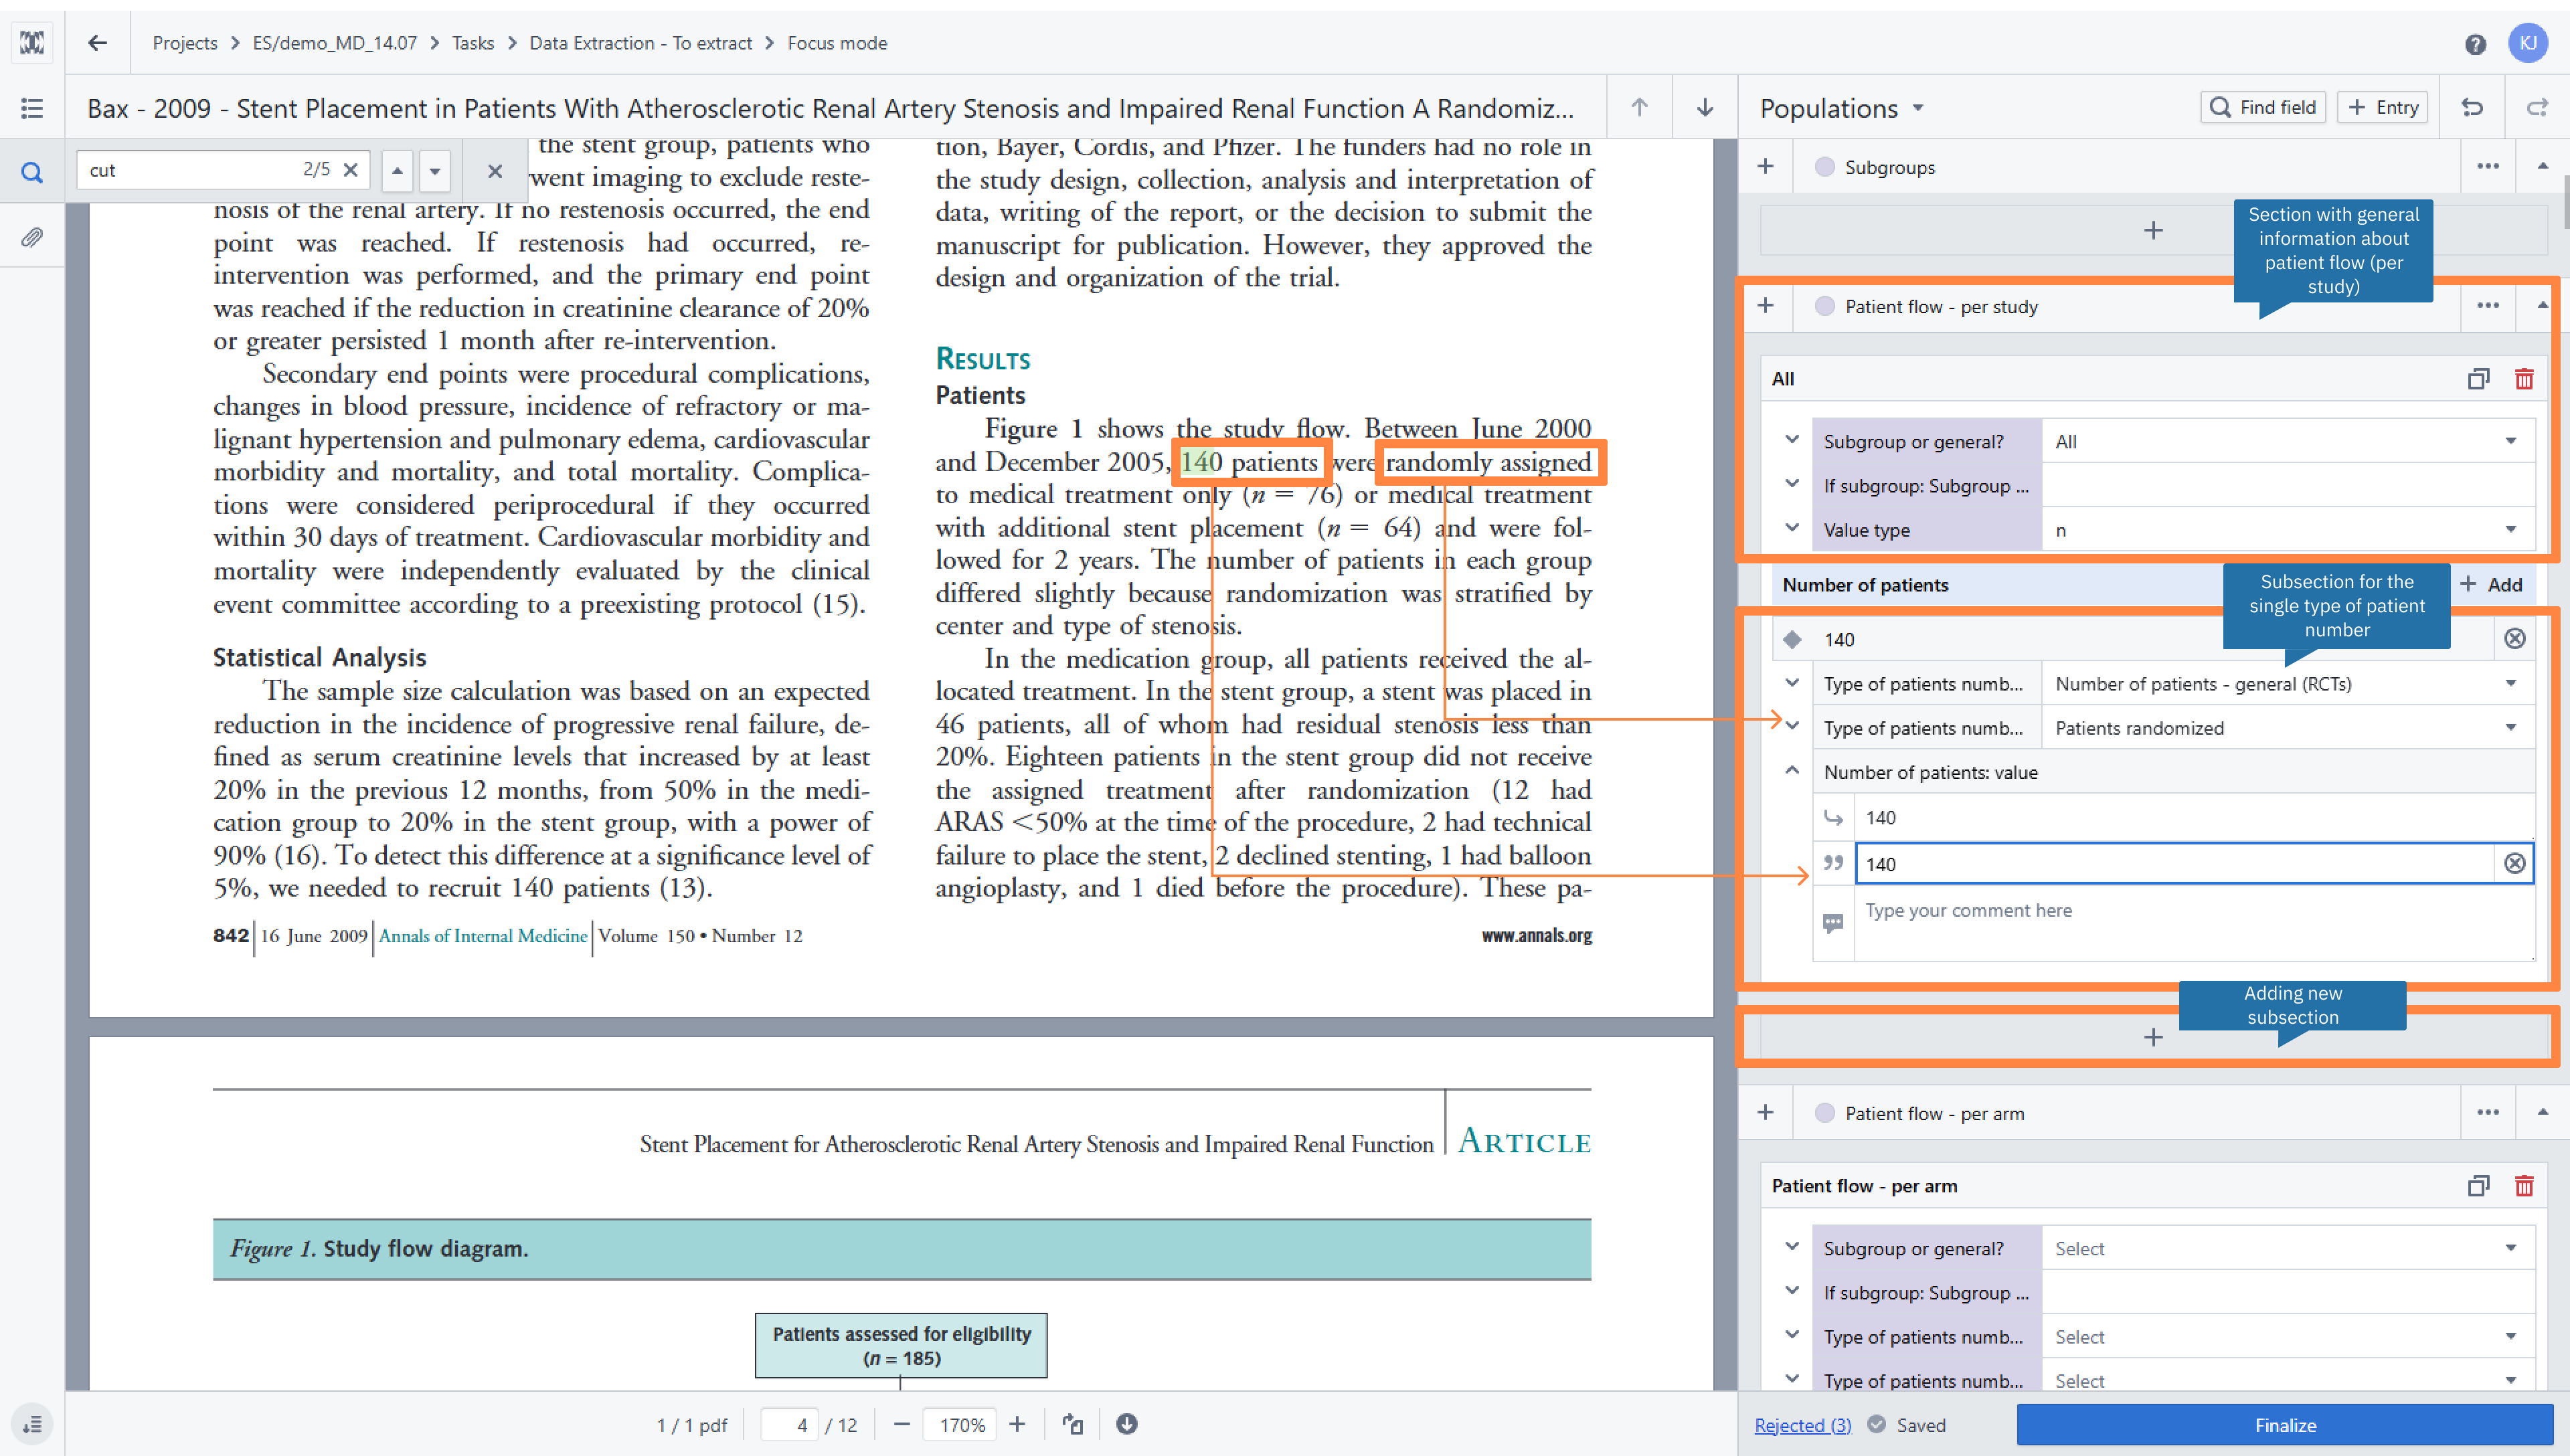
Task: Toggle the Patient flow - per study circle
Action: pos(1825,306)
